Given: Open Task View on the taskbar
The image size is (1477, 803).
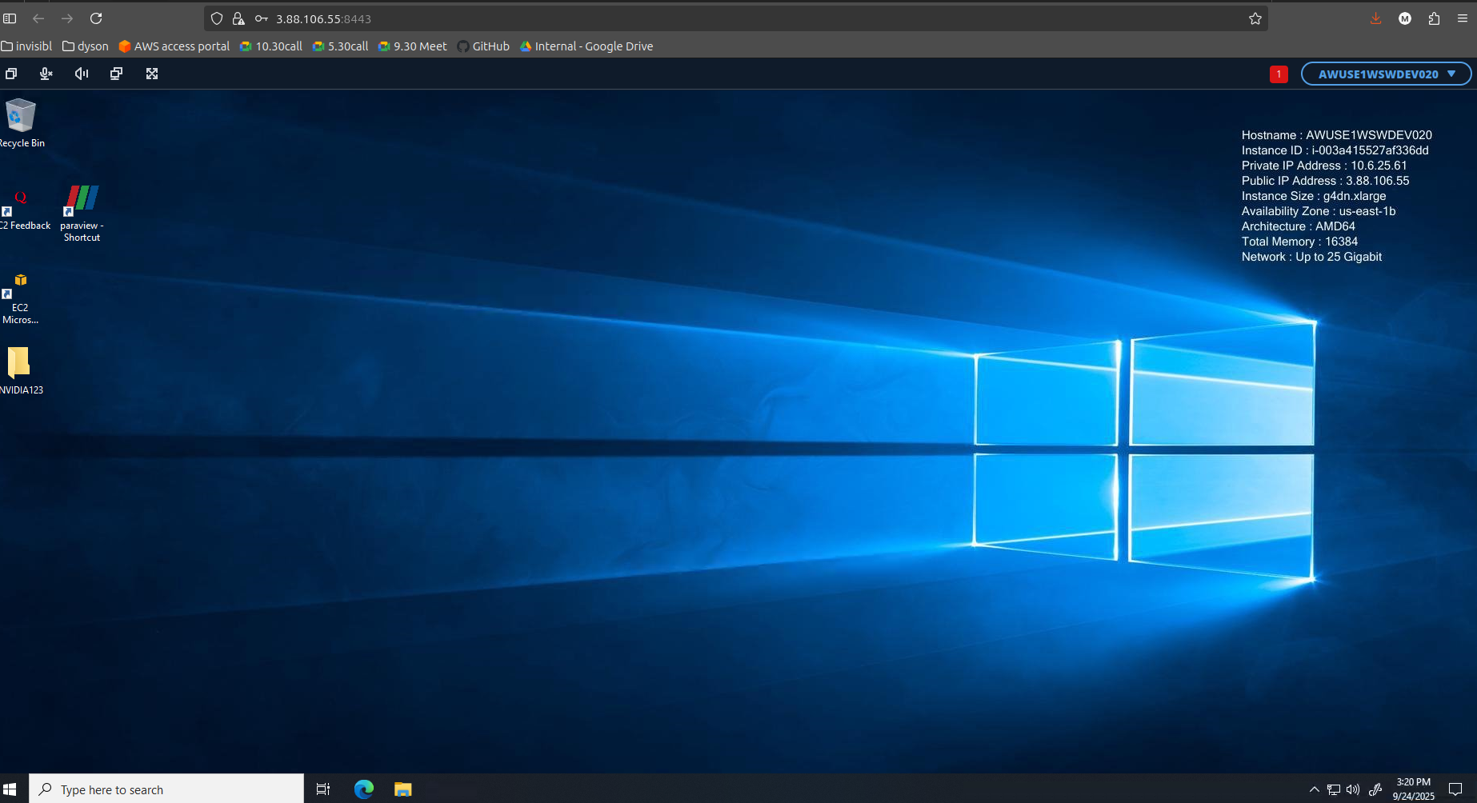Looking at the screenshot, I should [x=323, y=789].
